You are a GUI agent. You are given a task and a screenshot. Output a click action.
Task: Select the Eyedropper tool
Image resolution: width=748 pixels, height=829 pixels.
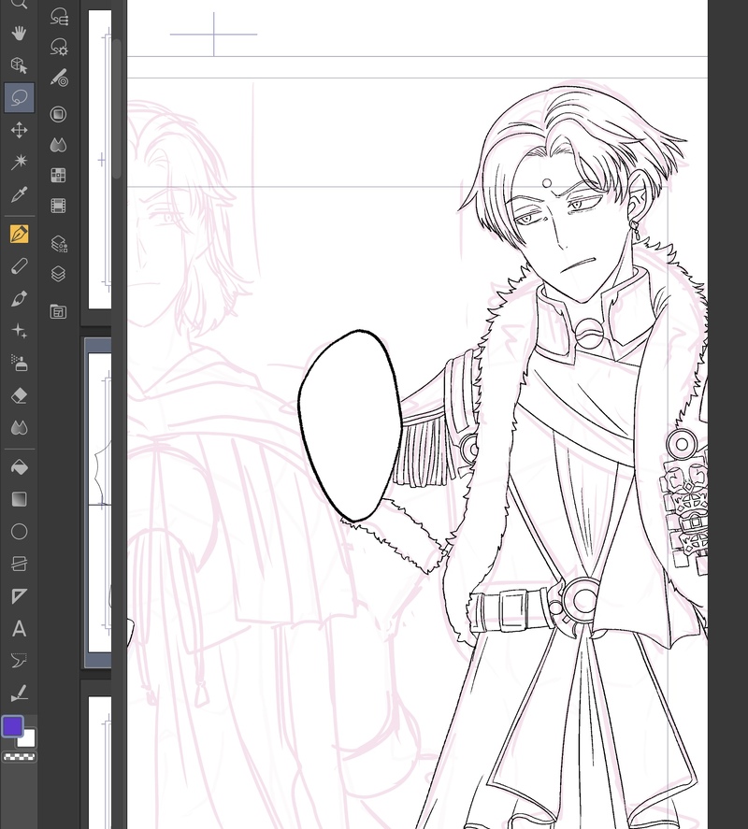(x=19, y=194)
